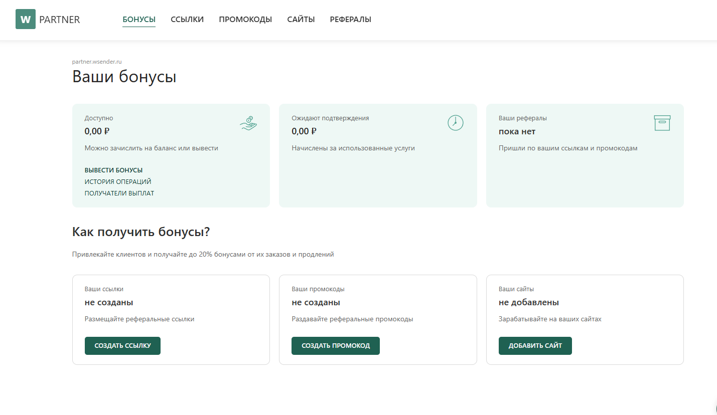Click the box icon in Ваши рефералы card
Image resolution: width=717 pixels, height=415 pixels.
(x=662, y=123)
